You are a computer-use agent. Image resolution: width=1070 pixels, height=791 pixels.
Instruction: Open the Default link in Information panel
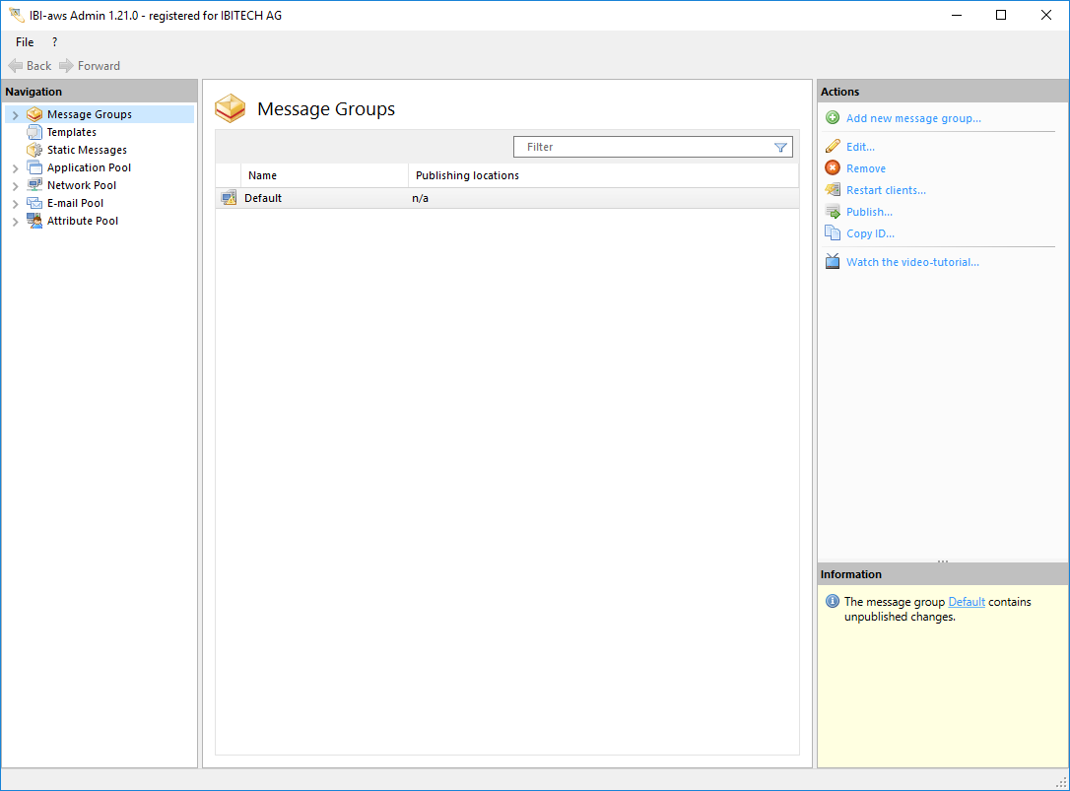966,602
